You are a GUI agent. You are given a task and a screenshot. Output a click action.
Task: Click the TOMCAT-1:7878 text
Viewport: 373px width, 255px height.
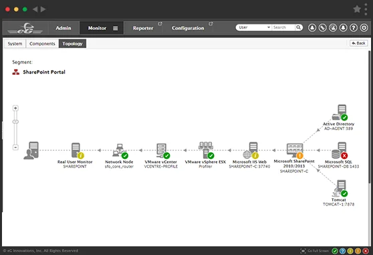click(338, 204)
